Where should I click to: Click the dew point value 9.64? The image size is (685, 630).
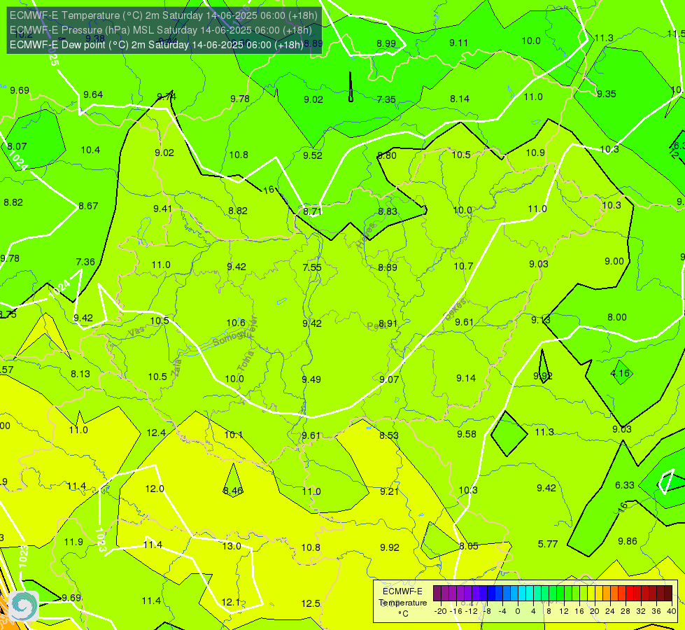(x=93, y=95)
